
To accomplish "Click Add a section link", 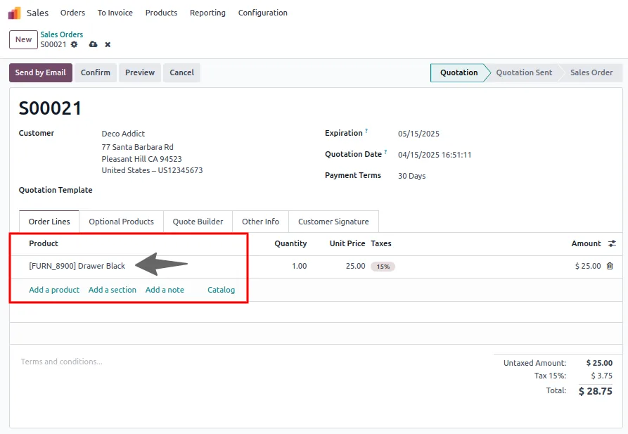I will click(112, 290).
